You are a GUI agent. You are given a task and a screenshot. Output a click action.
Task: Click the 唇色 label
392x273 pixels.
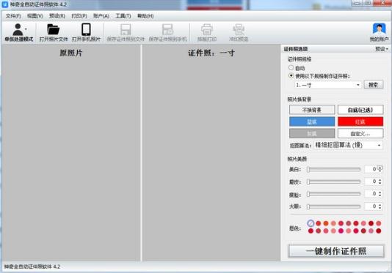[295, 228]
